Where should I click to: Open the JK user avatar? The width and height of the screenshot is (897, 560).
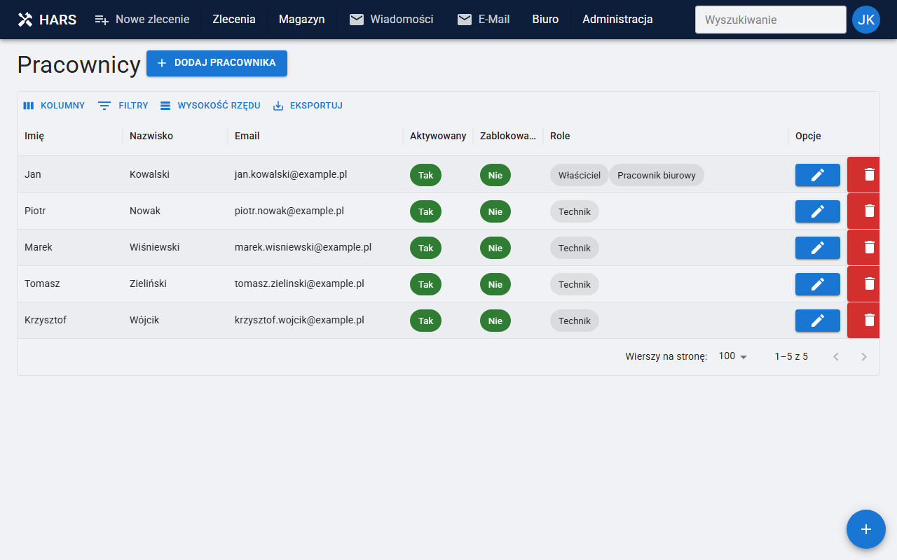coord(866,20)
